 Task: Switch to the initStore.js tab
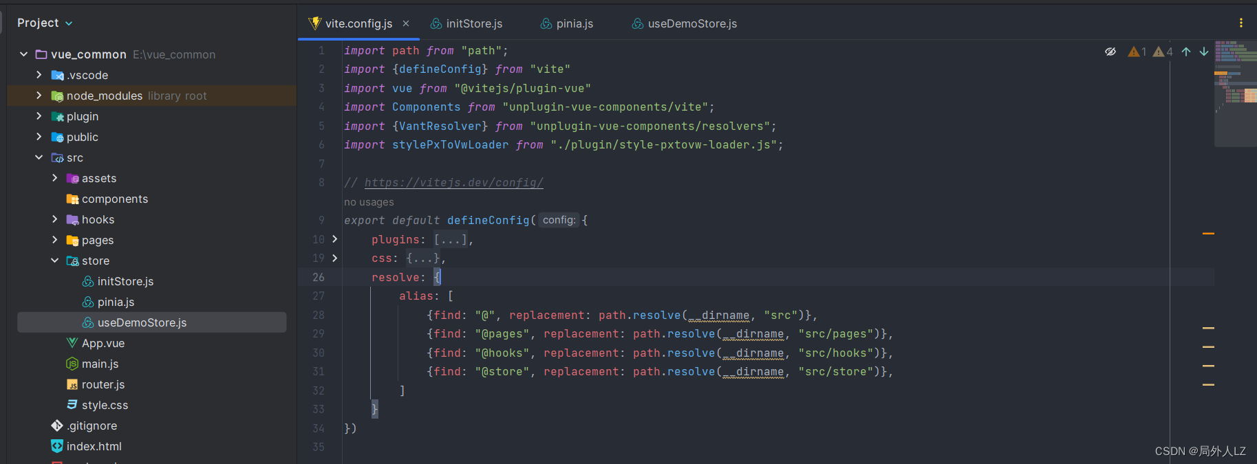pyautogui.click(x=467, y=23)
